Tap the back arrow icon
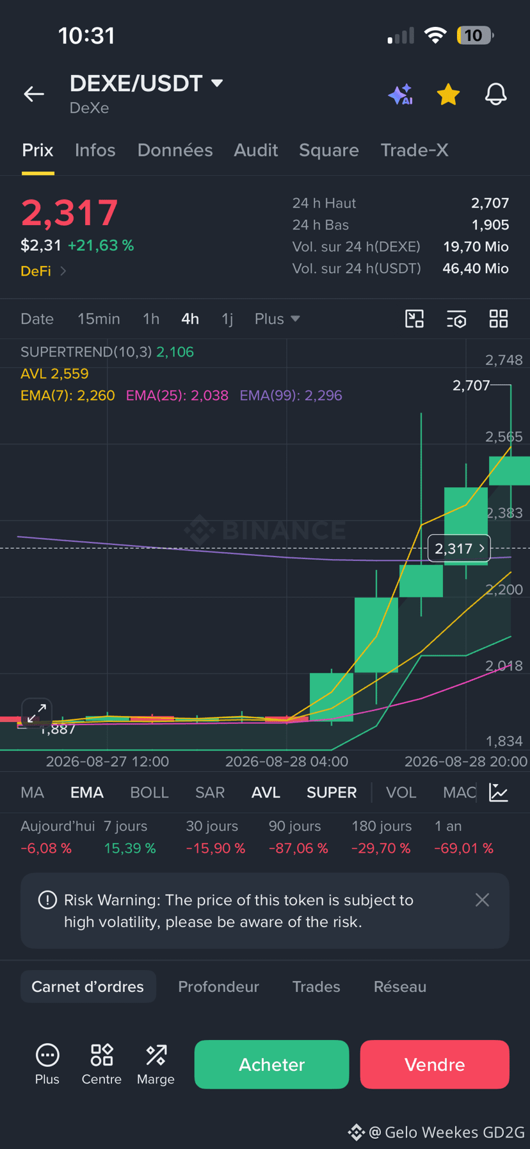This screenshot has height=1149, width=530. [34, 94]
